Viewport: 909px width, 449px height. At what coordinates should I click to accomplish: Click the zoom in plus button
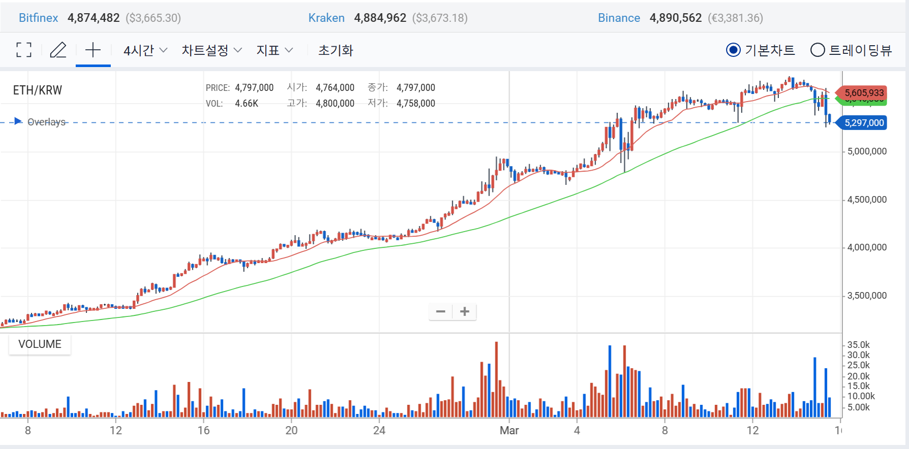464,311
